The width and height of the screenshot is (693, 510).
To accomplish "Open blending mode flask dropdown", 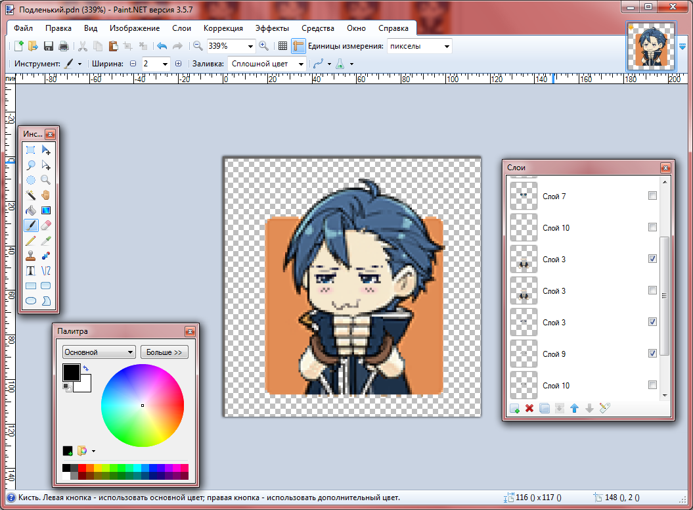I will point(352,64).
